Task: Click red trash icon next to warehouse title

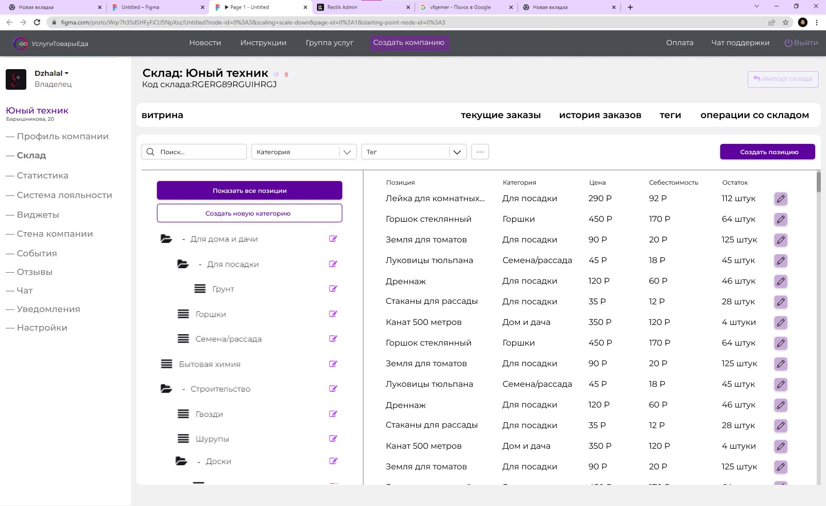Action: [287, 75]
